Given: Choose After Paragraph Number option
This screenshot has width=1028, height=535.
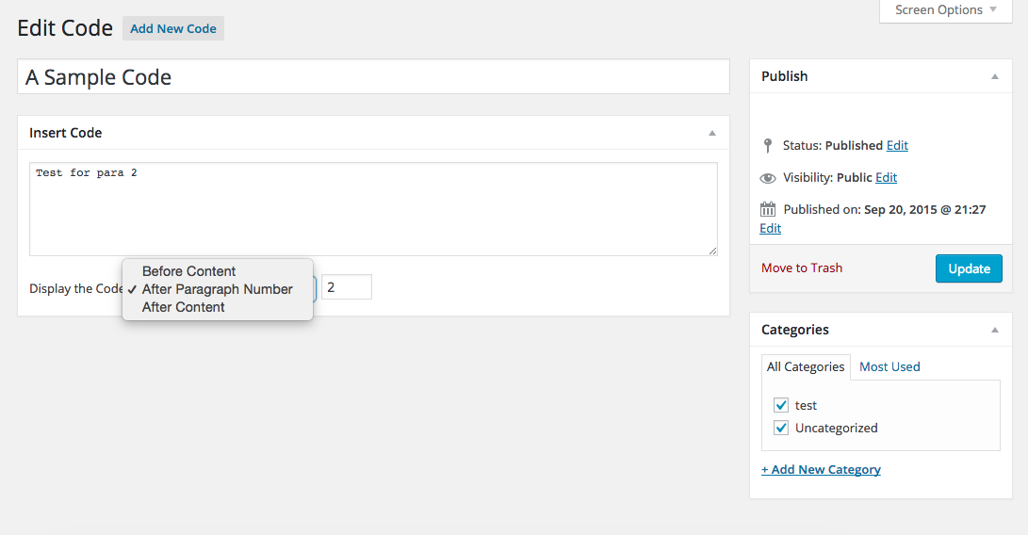Looking at the screenshot, I should [x=217, y=289].
